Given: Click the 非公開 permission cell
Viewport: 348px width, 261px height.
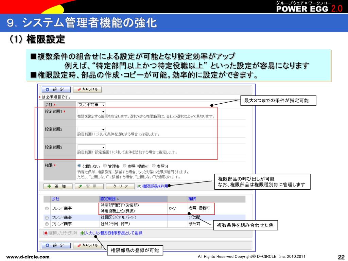Looking at the screenshot, I should (194, 217).
